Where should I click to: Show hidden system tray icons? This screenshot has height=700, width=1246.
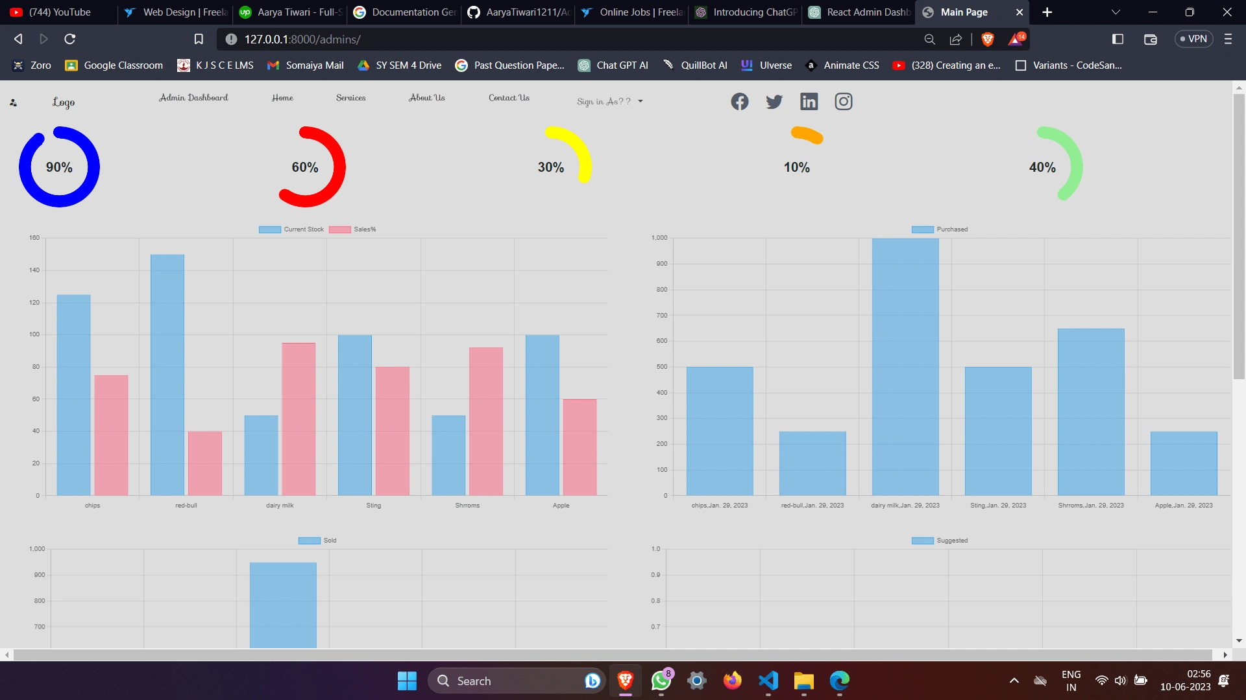click(x=1014, y=681)
